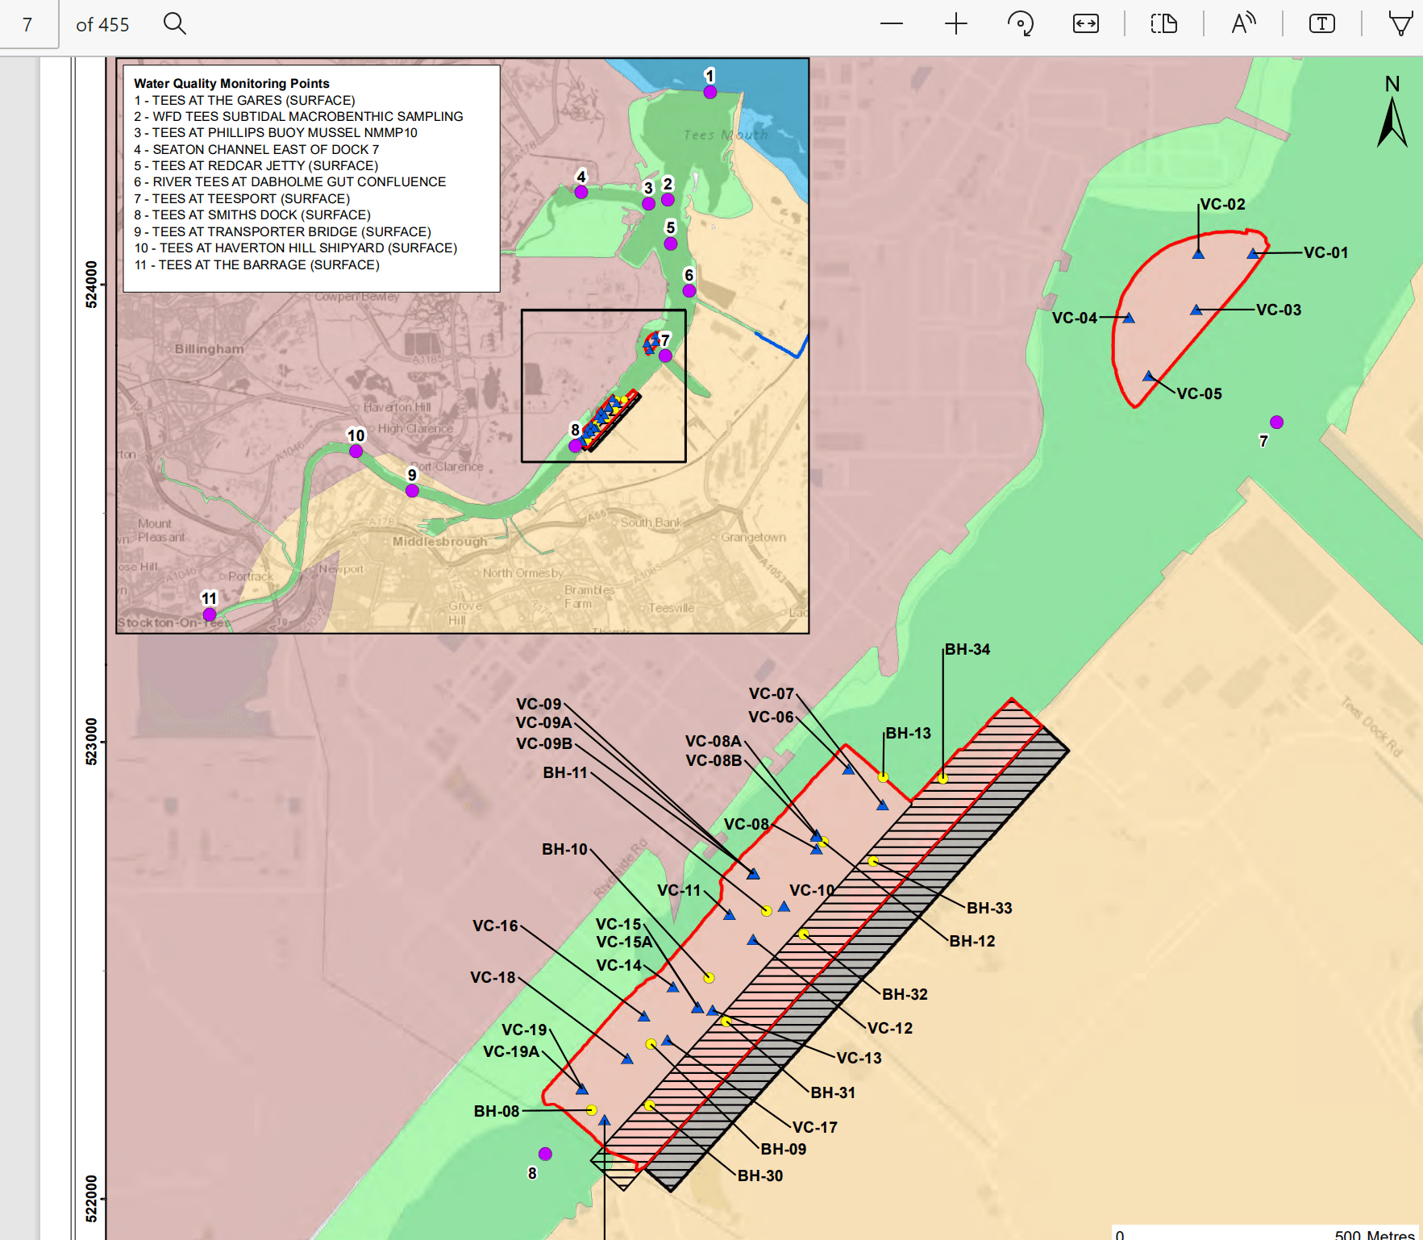The image size is (1423, 1240).
Task: Click the BH-34 borehole label
Action: [x=967, y=649]
